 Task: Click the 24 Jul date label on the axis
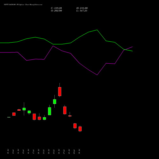click(x=59, y=151)
